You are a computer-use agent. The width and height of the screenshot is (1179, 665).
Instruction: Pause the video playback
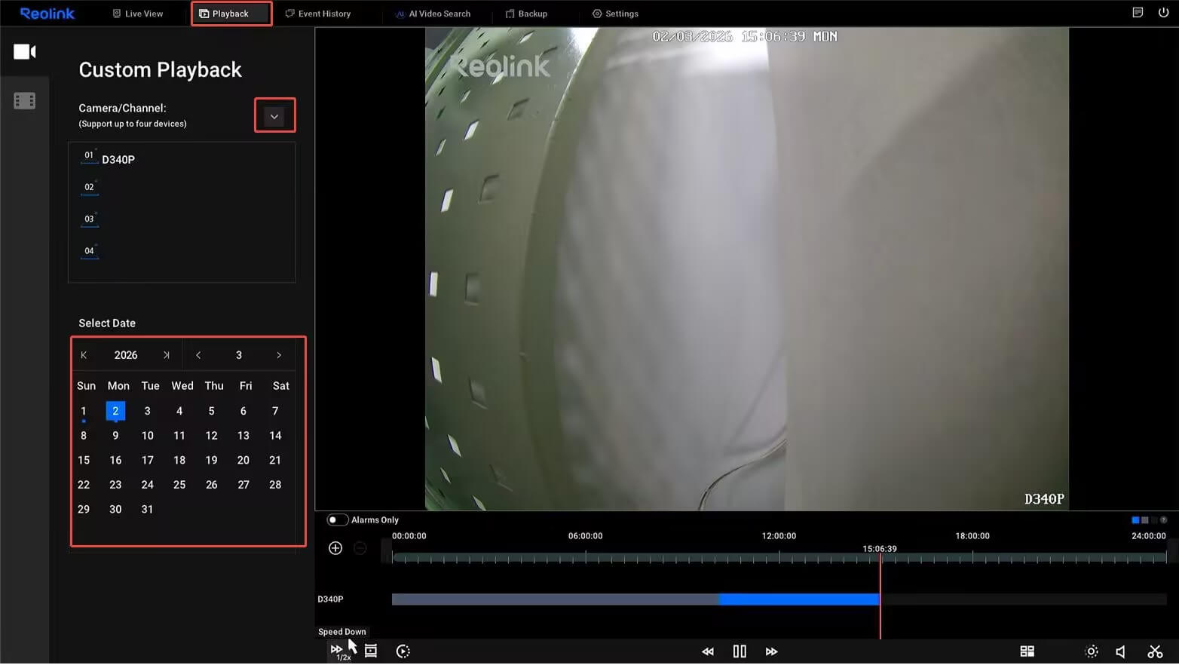click(740, 651)
